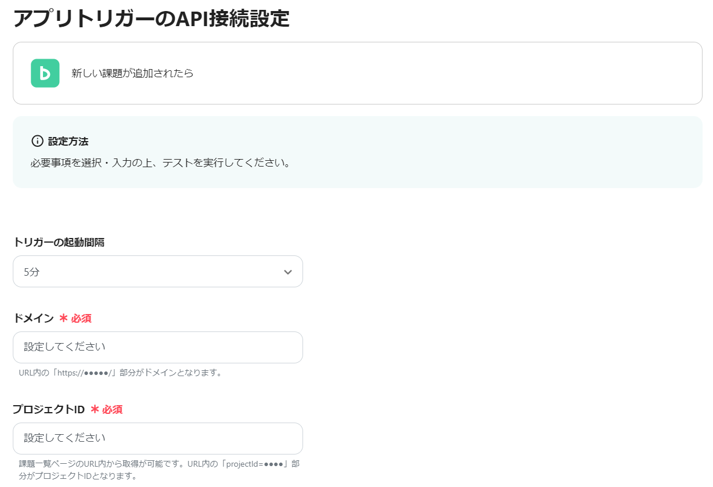Click the 必要事項を選択・入力の上 instruction text
This screenshot has width=713, height=487.
point(161,163)
